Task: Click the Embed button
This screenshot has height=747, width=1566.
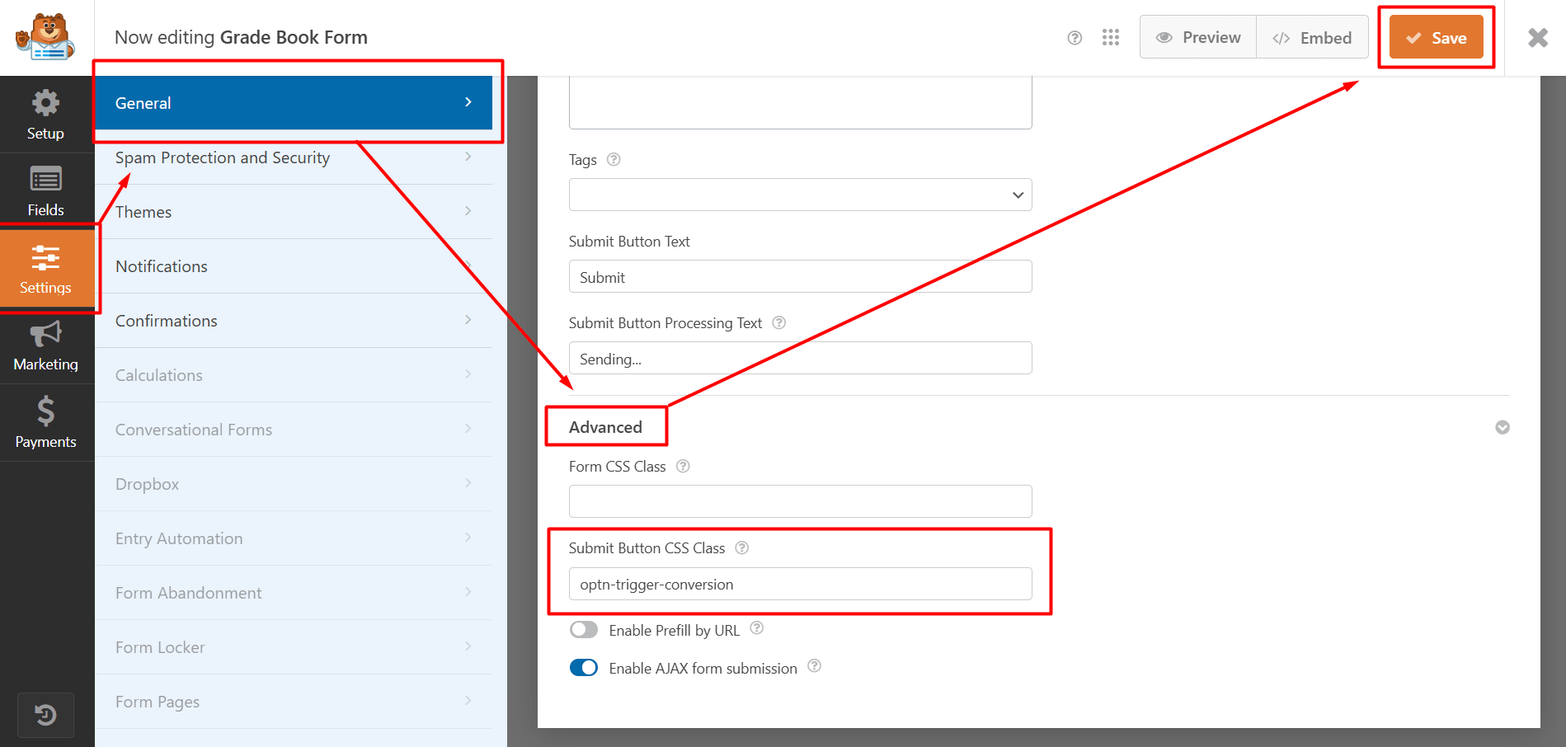Action: pyautogui.click(x=1312, y=37)
